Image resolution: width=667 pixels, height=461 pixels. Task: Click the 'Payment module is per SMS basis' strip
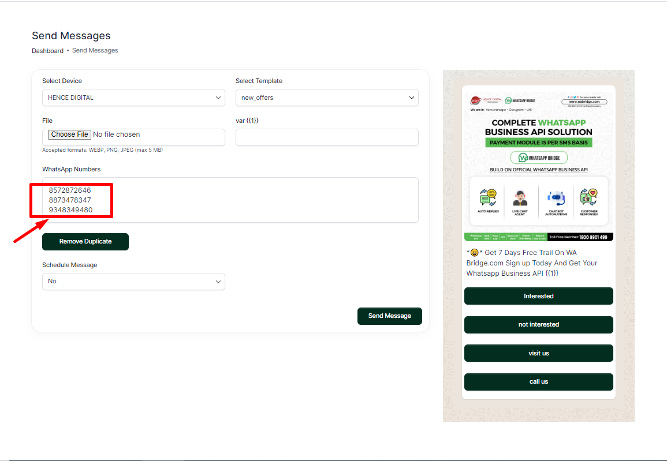[x=539, y=143]
